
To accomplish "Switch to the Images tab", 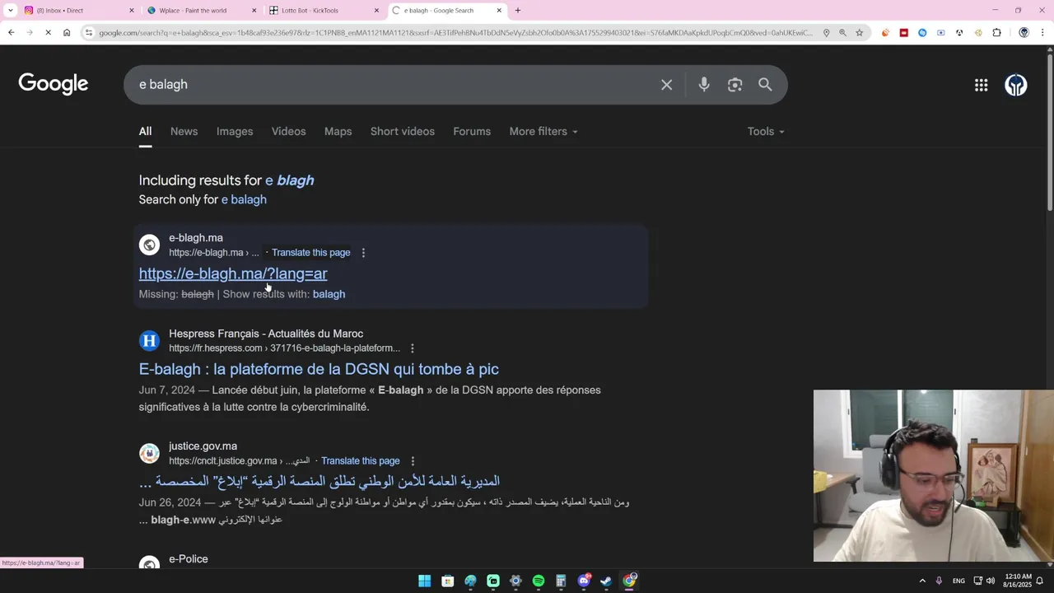I will tap(235, 132).
